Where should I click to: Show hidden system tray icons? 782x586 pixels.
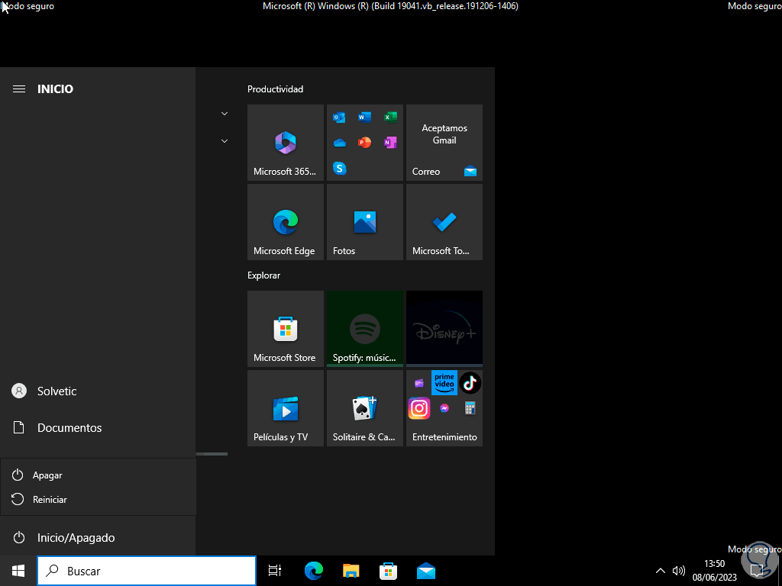[x=660, y=571]
